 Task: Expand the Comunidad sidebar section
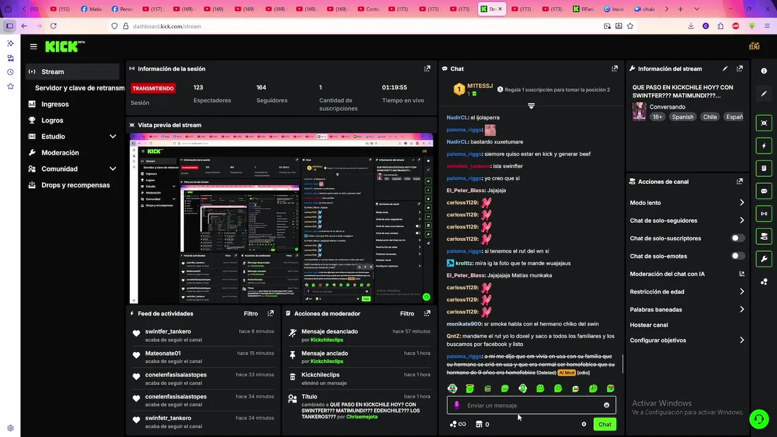[113, 169]
